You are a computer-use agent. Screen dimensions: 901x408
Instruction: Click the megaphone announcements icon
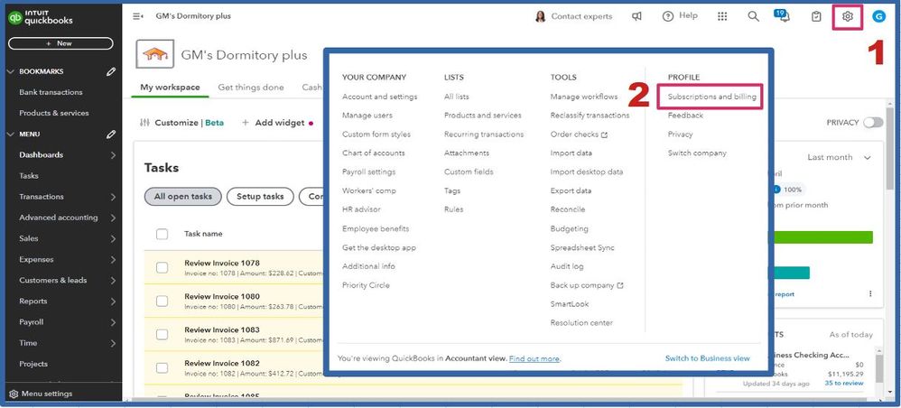point(636,16)
